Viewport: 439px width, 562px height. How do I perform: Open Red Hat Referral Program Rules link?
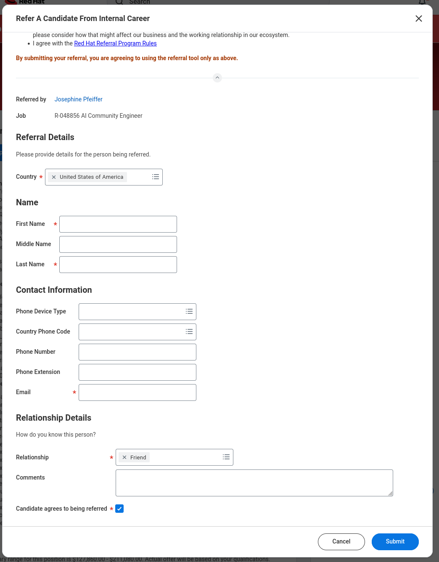(115, 43)
